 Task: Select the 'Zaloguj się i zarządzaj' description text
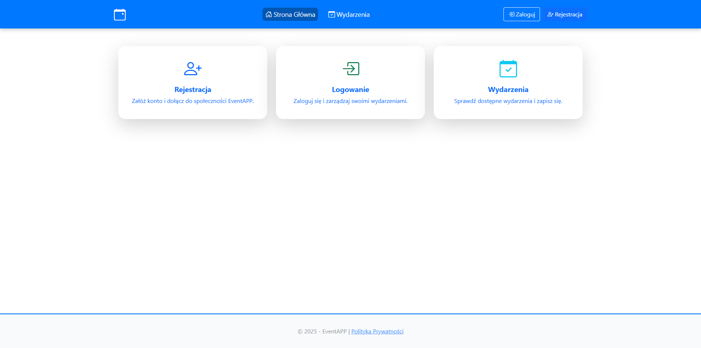(x=350, y=101)
